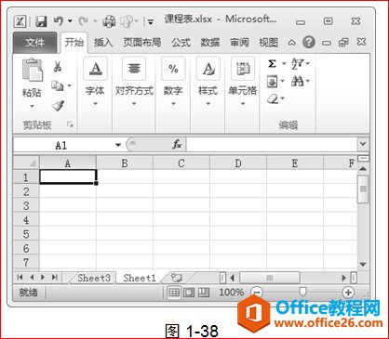This screenshot has height=339, width=389.
Task: Zoom in with the plus button
Action: click(x=348, y=292)
